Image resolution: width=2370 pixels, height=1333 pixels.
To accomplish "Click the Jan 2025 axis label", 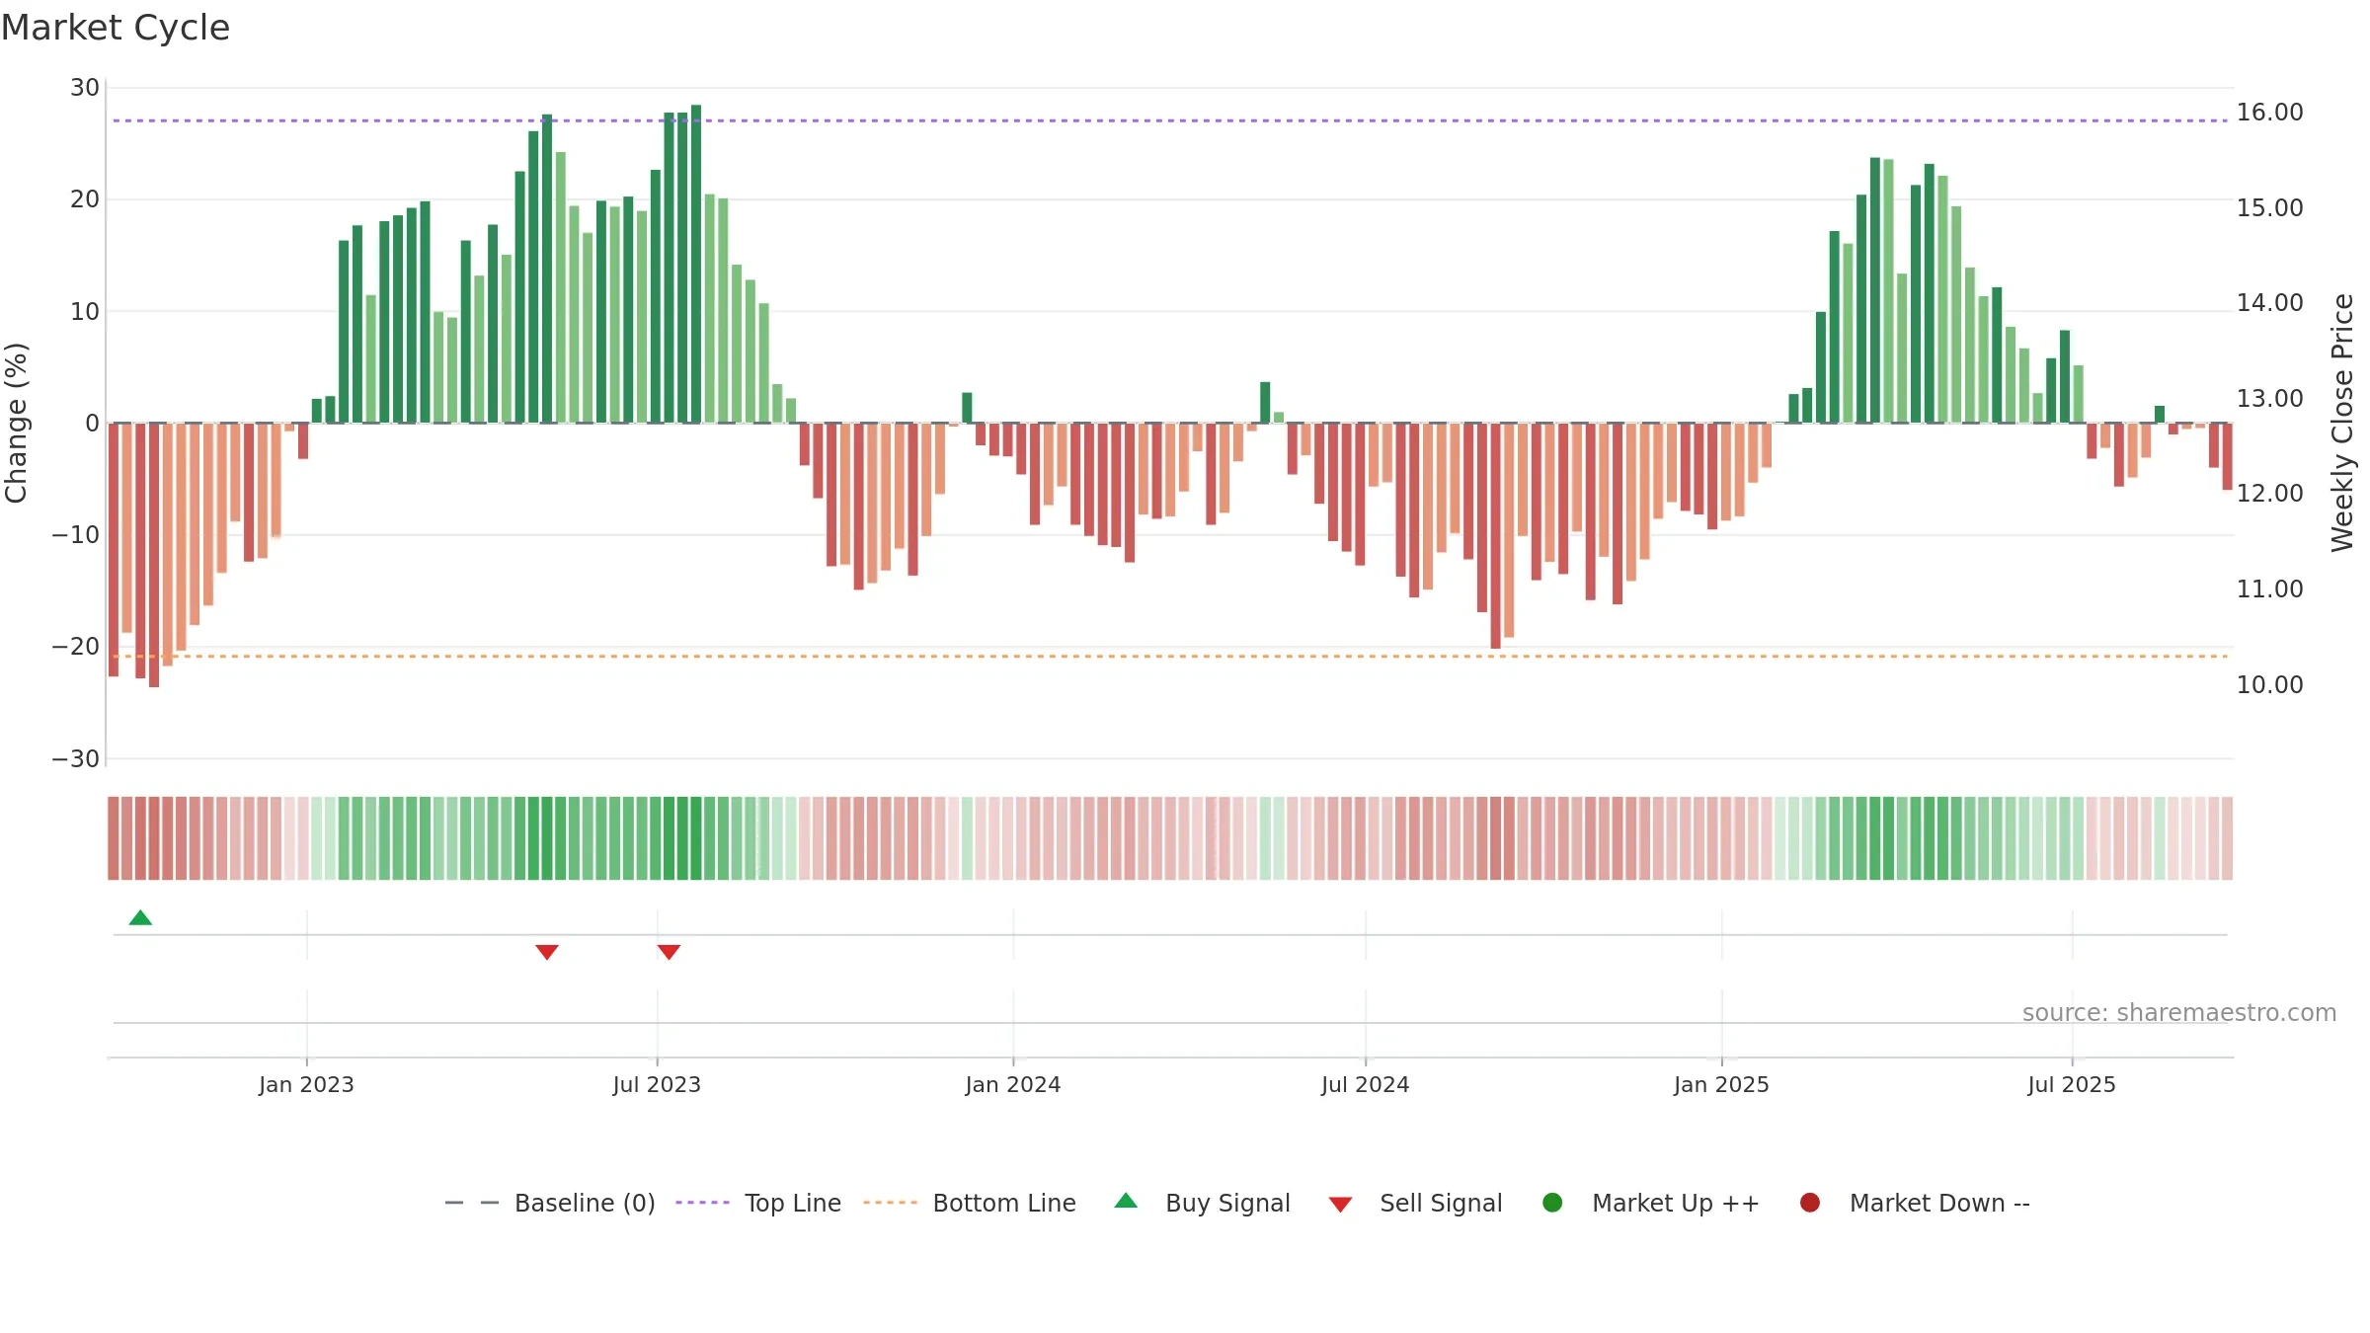I will click(x=1721, y=1084).
